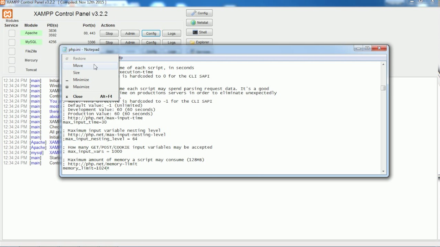Toggle the Mercury service checkbox

tap(12, 60)
